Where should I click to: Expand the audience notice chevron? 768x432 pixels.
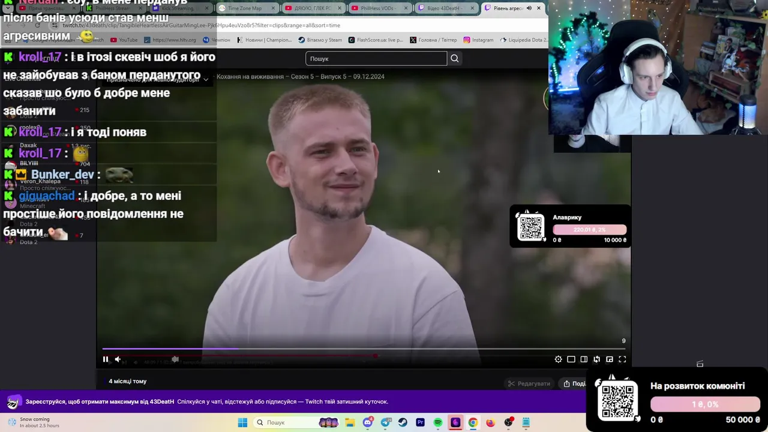click(x=206, y=79)
